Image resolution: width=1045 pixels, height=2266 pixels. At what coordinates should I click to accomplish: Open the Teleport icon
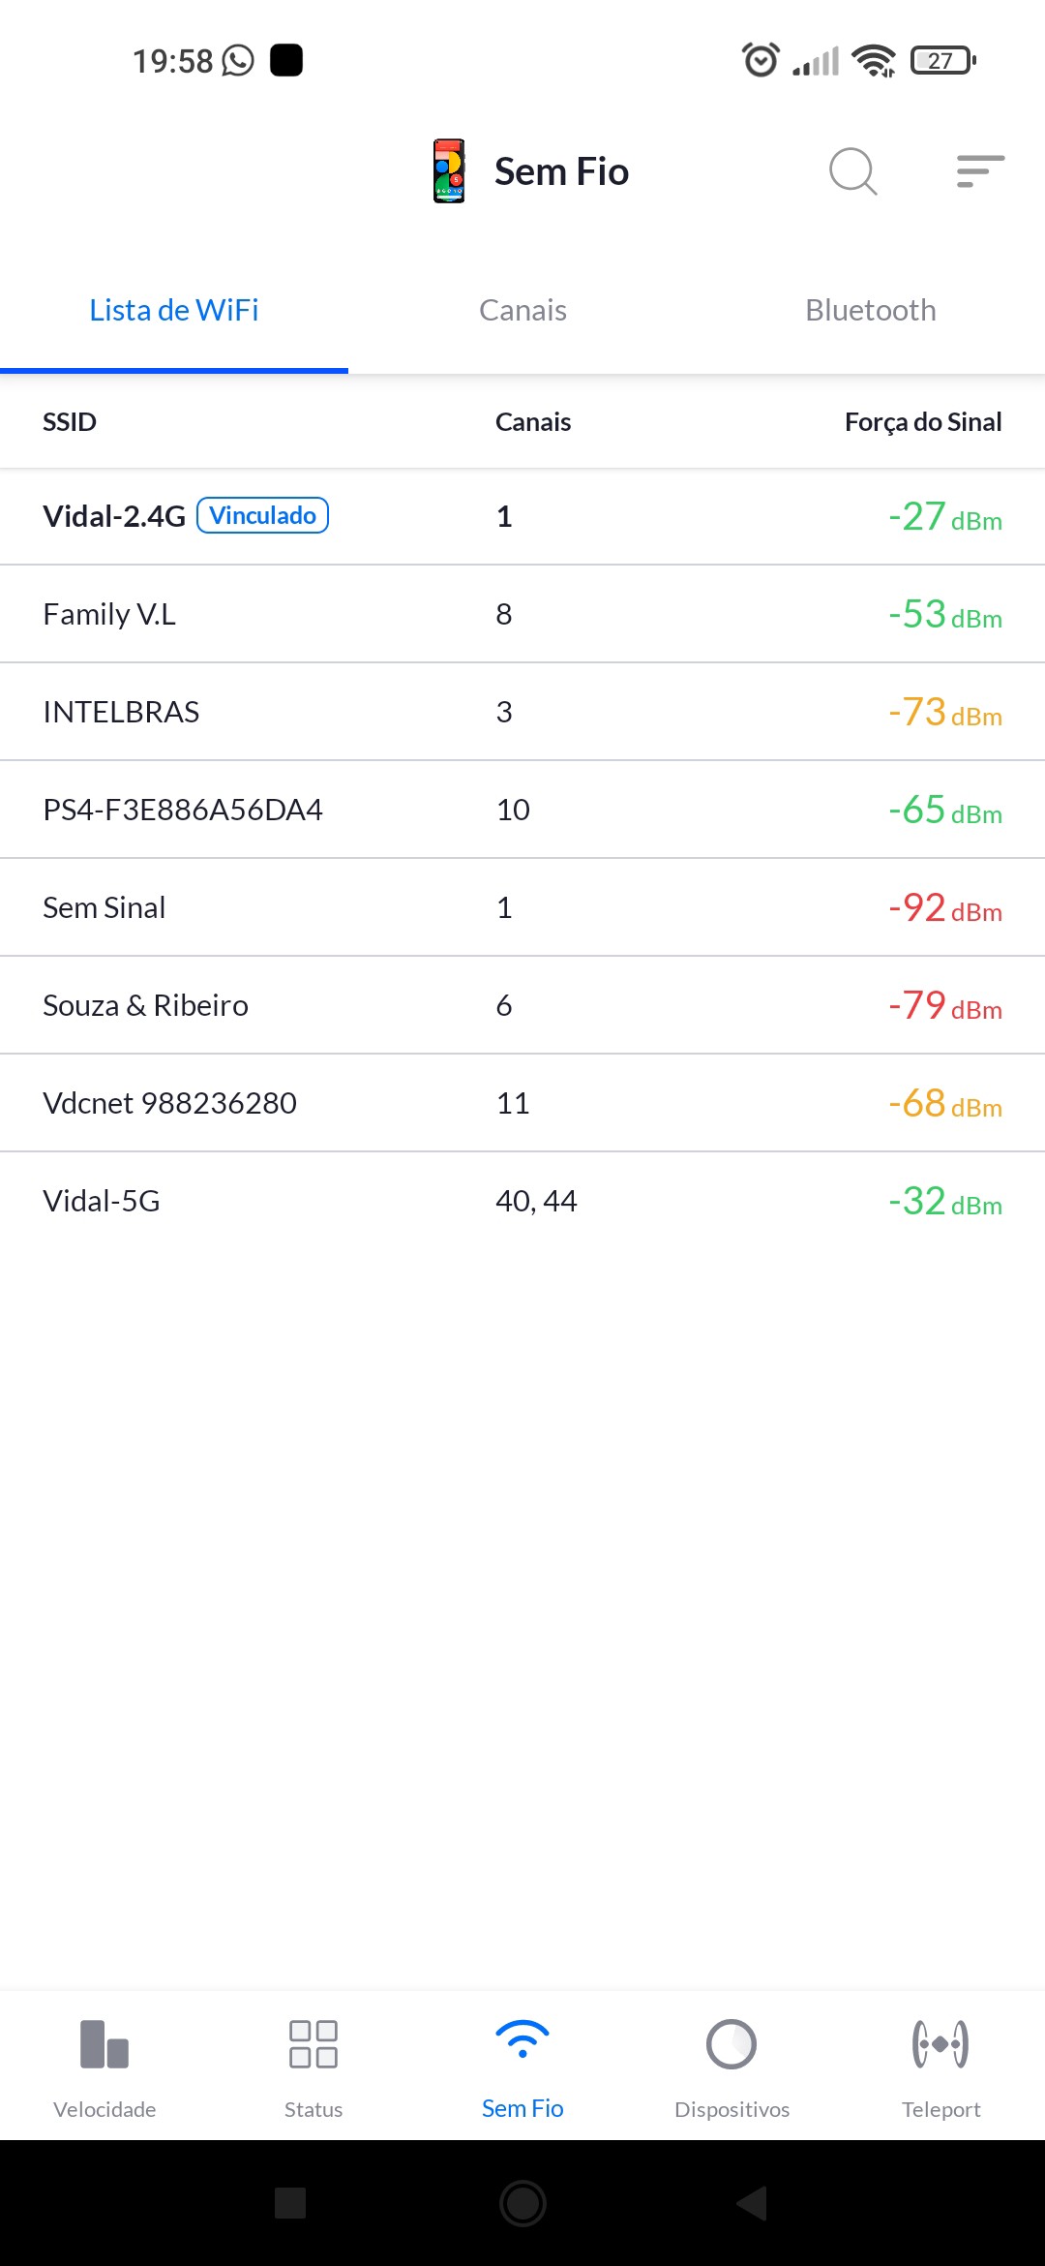pos(940,2043)
